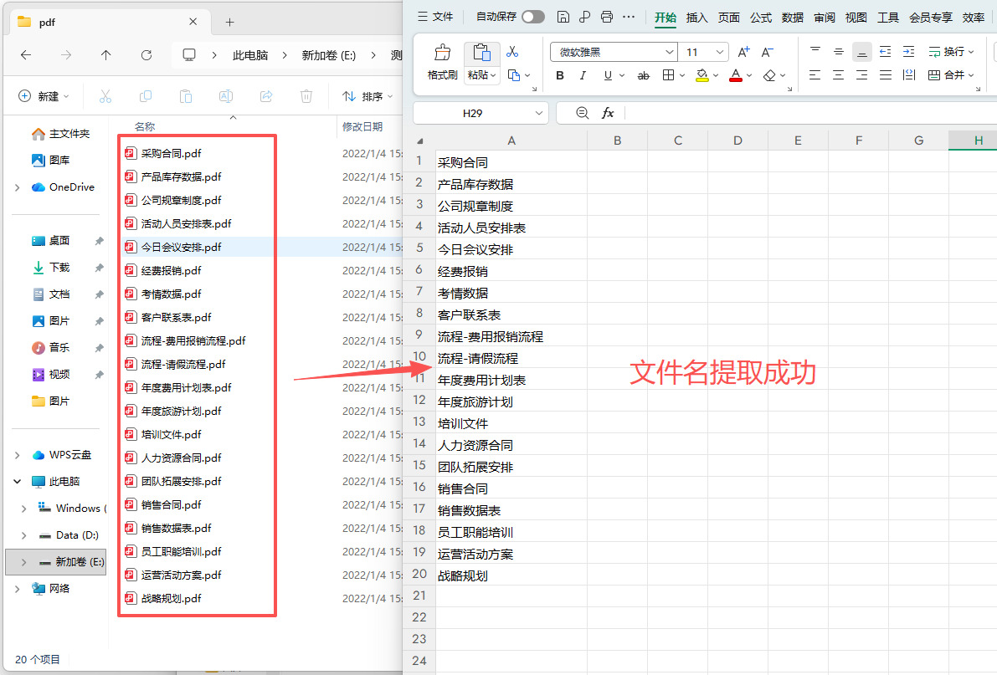
Task: Toggle Italic text formatting
Action: click(583, 75)
